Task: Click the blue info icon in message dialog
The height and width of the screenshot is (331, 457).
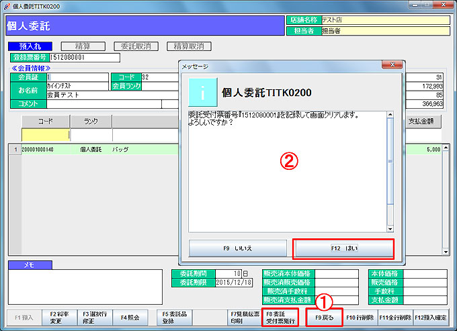Action: coord(202,92)
